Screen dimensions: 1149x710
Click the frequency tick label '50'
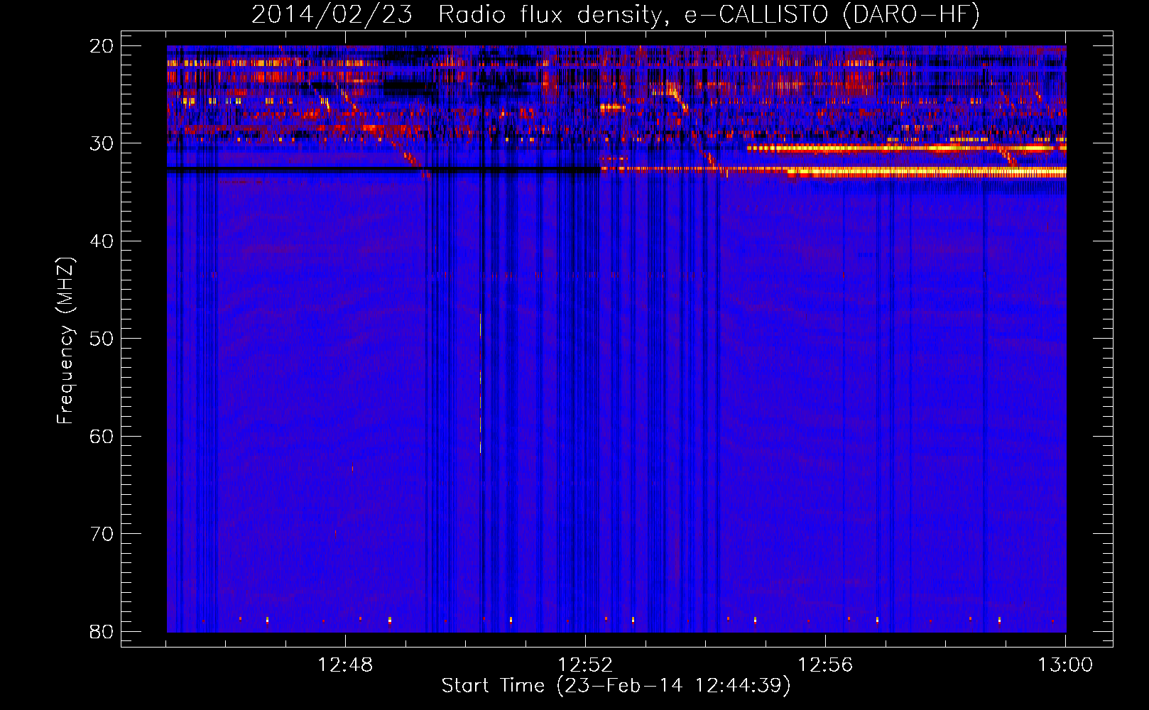click(x=102, y=338)
